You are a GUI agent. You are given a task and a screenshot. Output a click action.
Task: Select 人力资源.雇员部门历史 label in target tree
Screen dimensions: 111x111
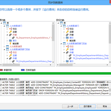pyautogui.click(x=77, y=44)
